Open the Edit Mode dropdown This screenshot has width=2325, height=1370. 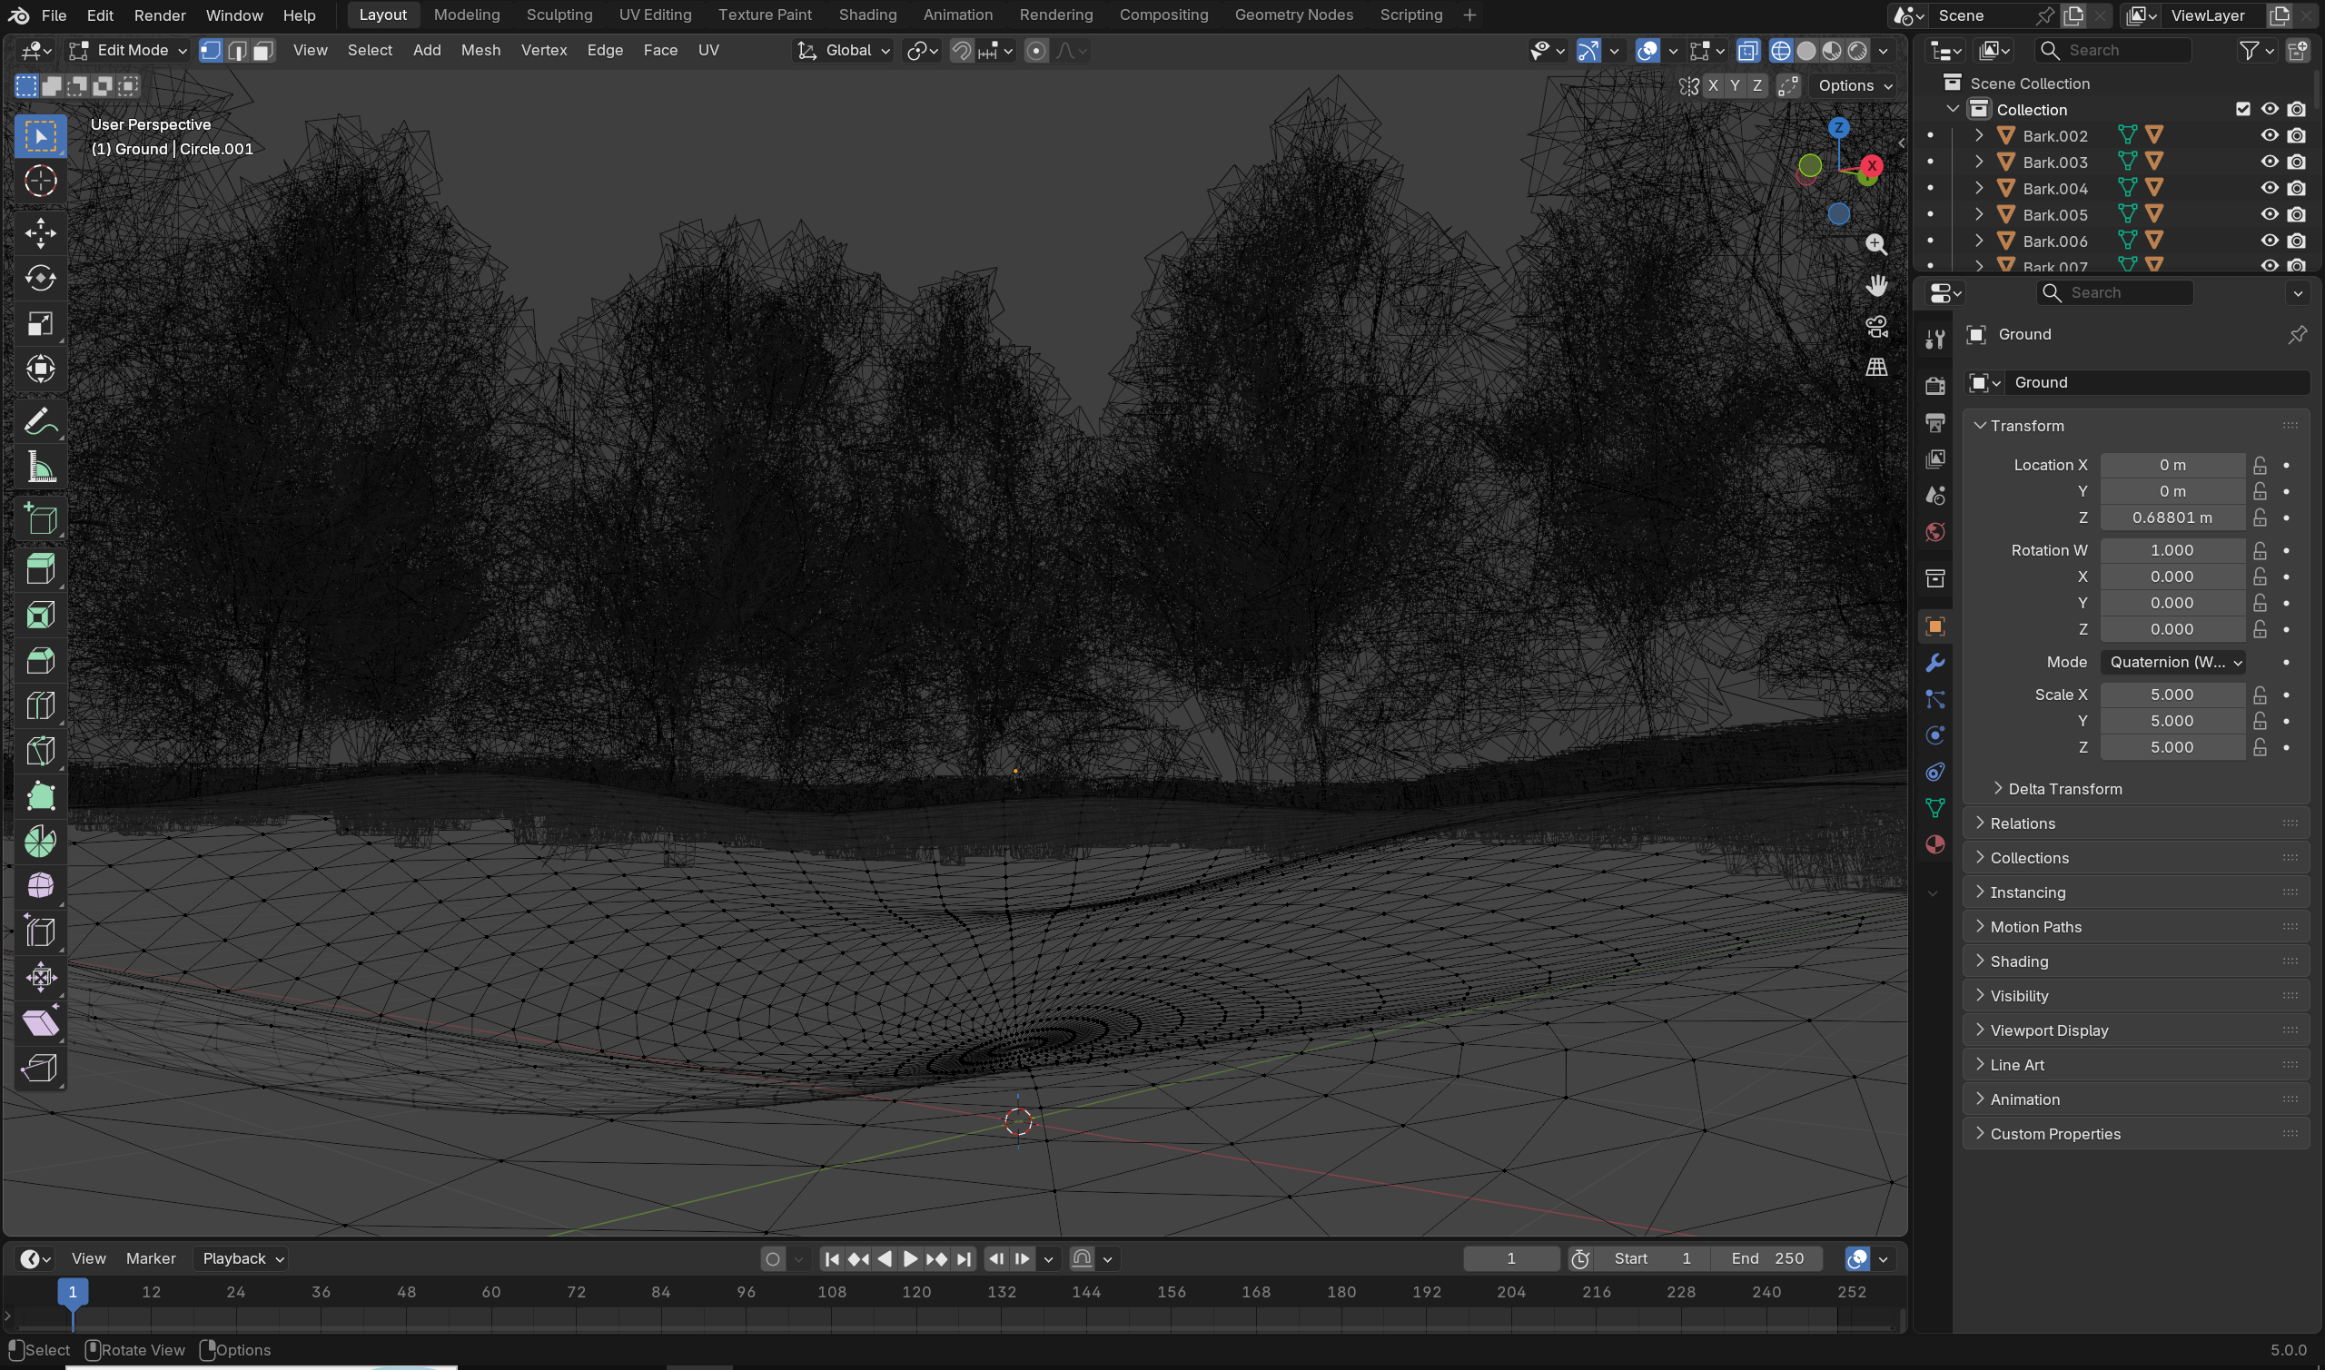click(x=128, y=51)
